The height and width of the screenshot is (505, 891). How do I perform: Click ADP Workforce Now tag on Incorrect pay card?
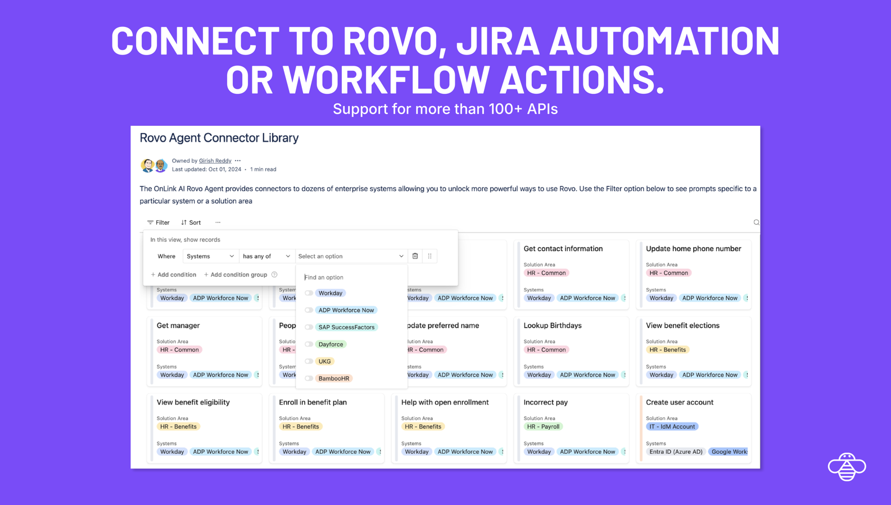point(587,452)
